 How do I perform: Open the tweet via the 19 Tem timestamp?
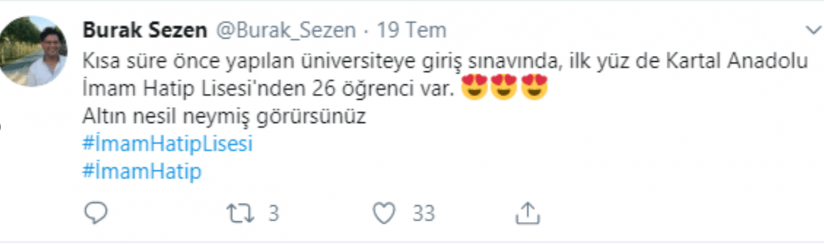[x=412, y=30]
